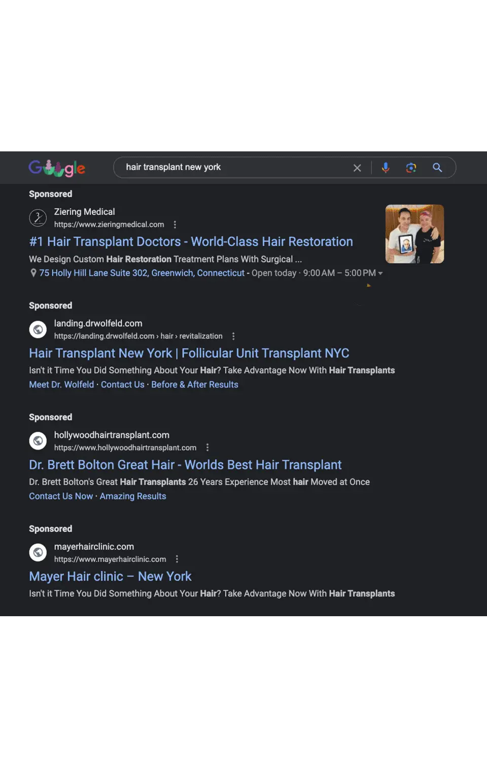Select the https://www.hollywoodhairtransplant.com URL text
This screenshot has width=487, height=762.
point(125,448)
